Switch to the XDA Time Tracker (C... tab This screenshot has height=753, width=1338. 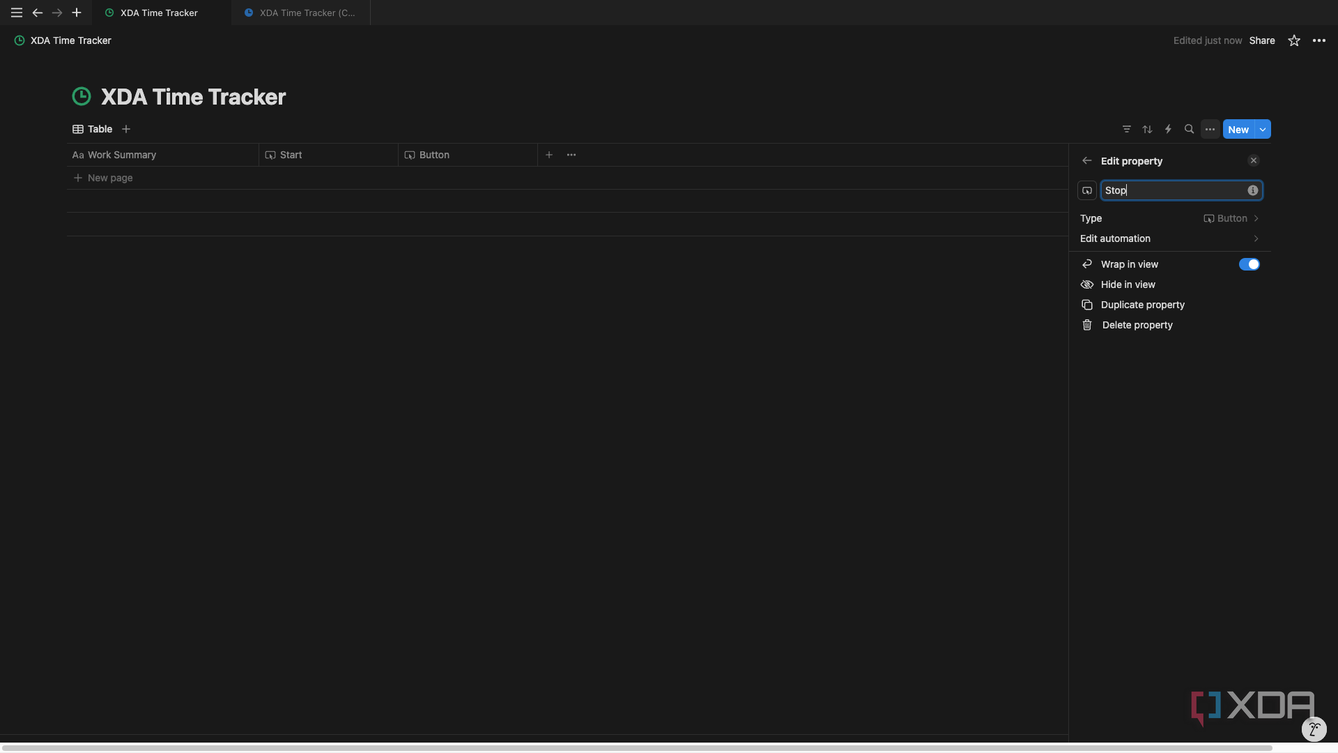300,13
